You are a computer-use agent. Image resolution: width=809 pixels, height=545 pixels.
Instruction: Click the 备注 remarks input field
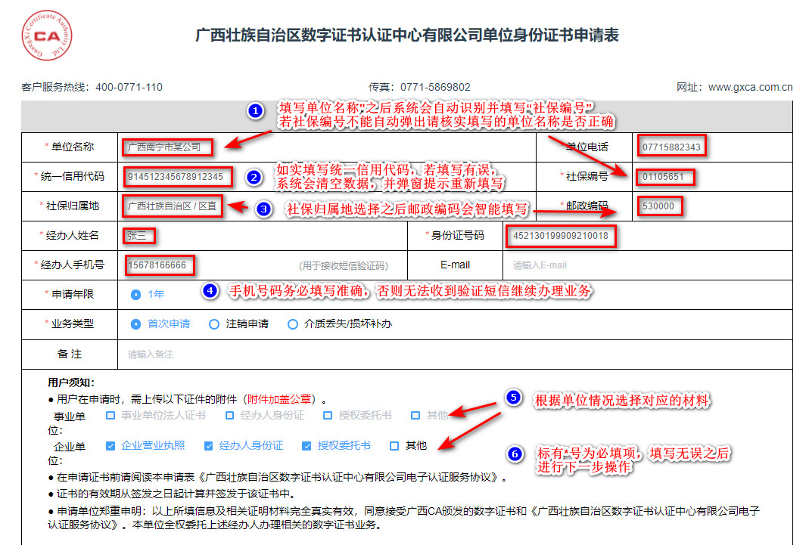454,354
